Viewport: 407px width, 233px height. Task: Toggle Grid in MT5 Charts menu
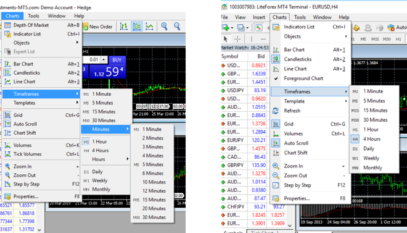(x=41, y=115)
